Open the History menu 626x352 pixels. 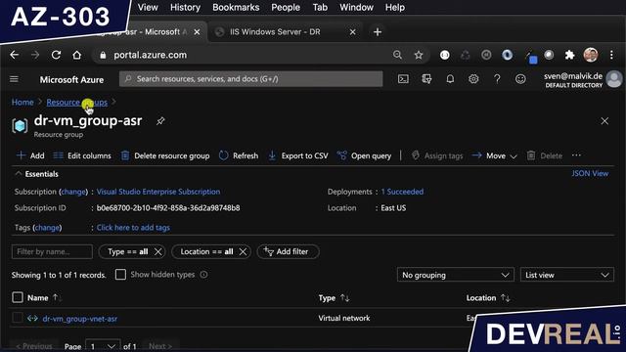(x=185, y=7)
